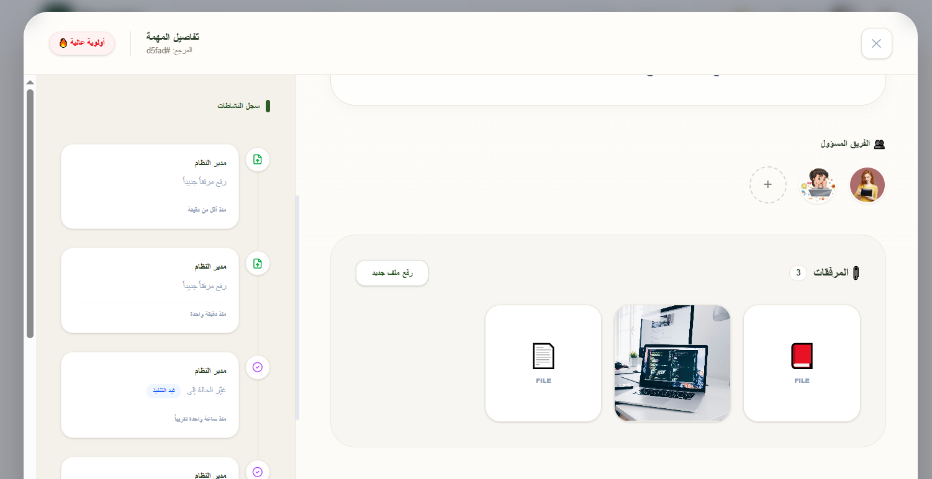Click the attachments count badge showing 3
The height and width of the screenshot is (479, 932).
(x=798, y=273)
